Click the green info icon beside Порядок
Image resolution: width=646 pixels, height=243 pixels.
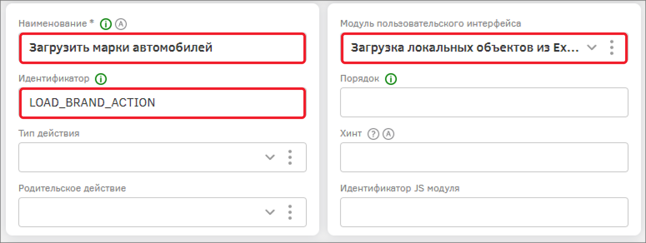click(391, 79)
